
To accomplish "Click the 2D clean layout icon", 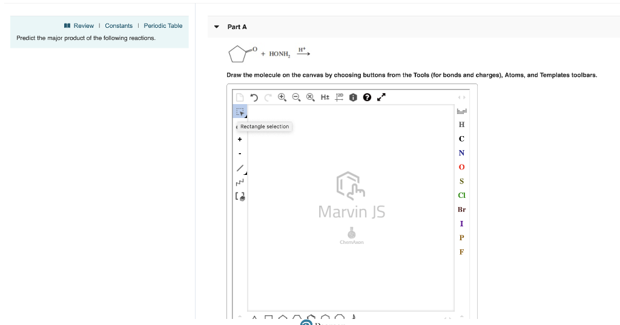I will 339,97.
